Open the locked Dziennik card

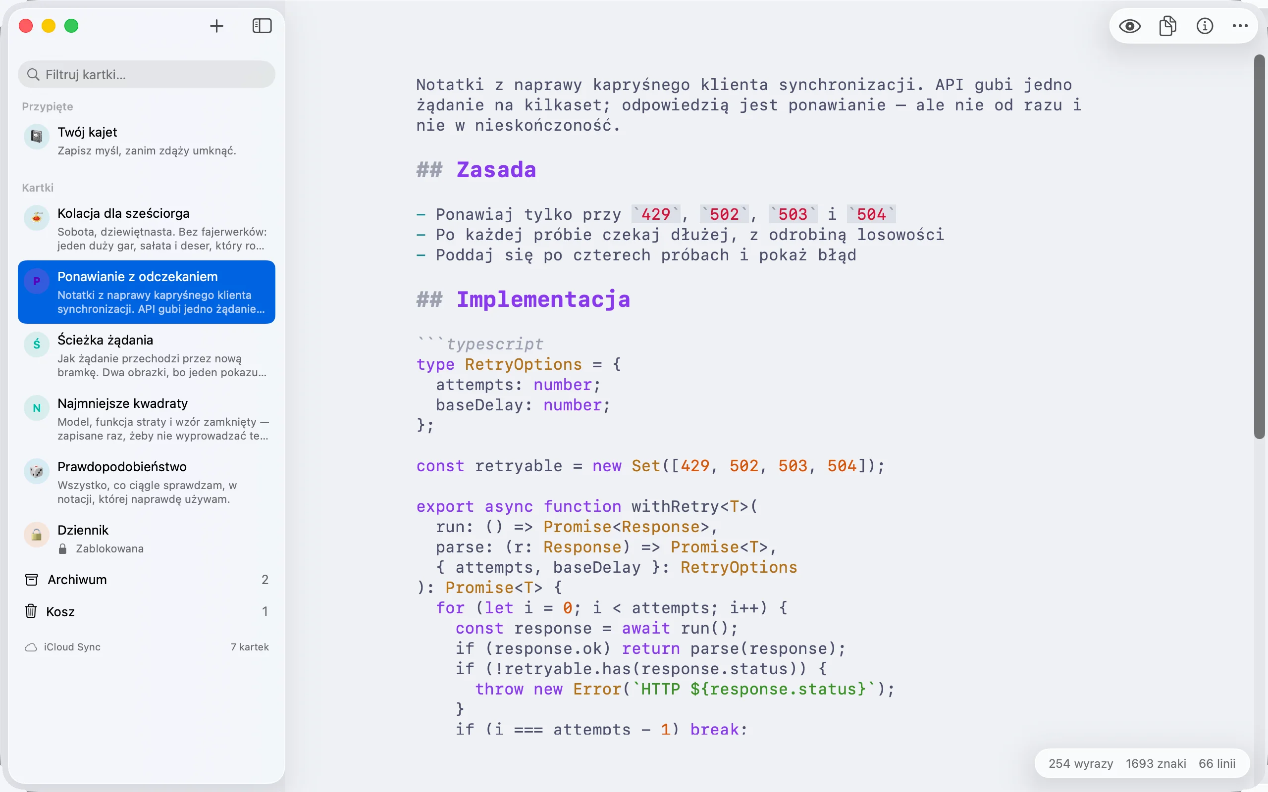point(147,539)
